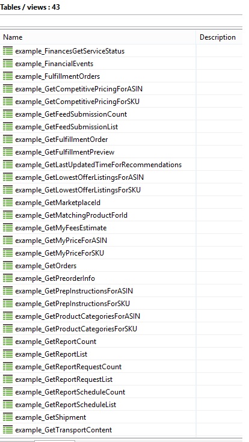Select example_GetProductCategoriesForSKU row
Screen dimensions: 249x442
tap(98, 329)
